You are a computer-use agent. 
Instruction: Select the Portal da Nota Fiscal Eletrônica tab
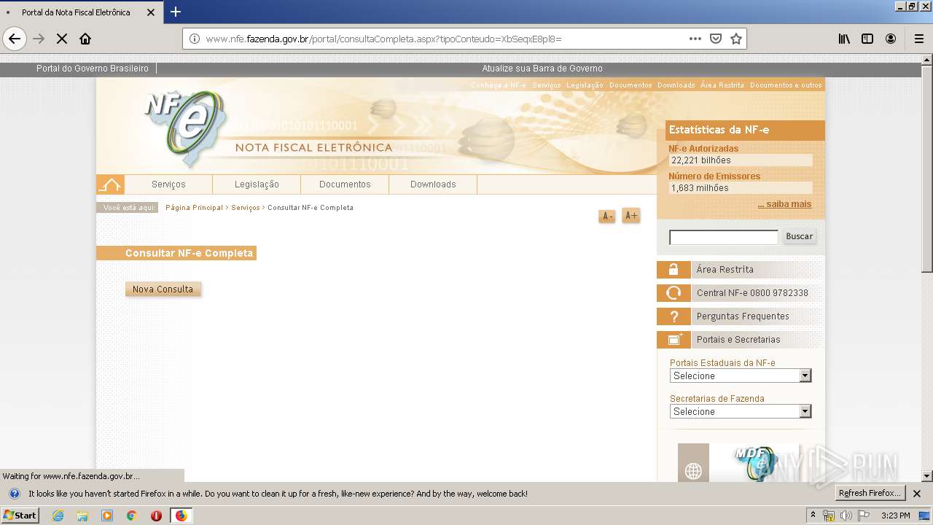click(x=80, y=12)
